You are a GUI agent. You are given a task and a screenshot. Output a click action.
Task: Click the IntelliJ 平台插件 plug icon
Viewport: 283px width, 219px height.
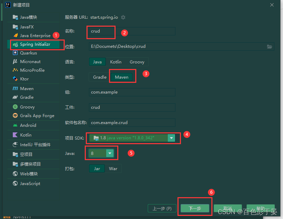[15, 144]
